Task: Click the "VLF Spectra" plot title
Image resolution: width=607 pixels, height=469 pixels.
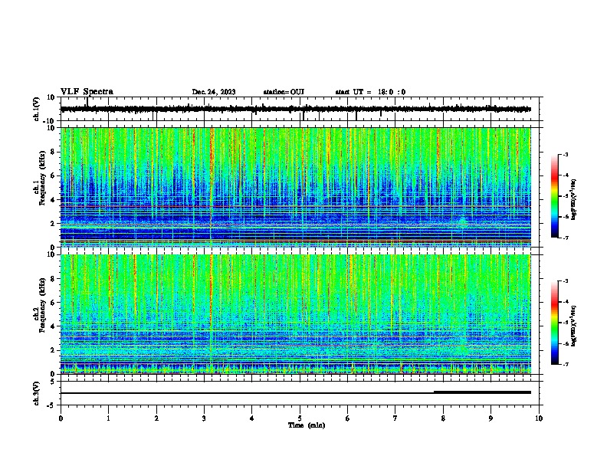Action: pyautogui.click(x=87, y=92)
